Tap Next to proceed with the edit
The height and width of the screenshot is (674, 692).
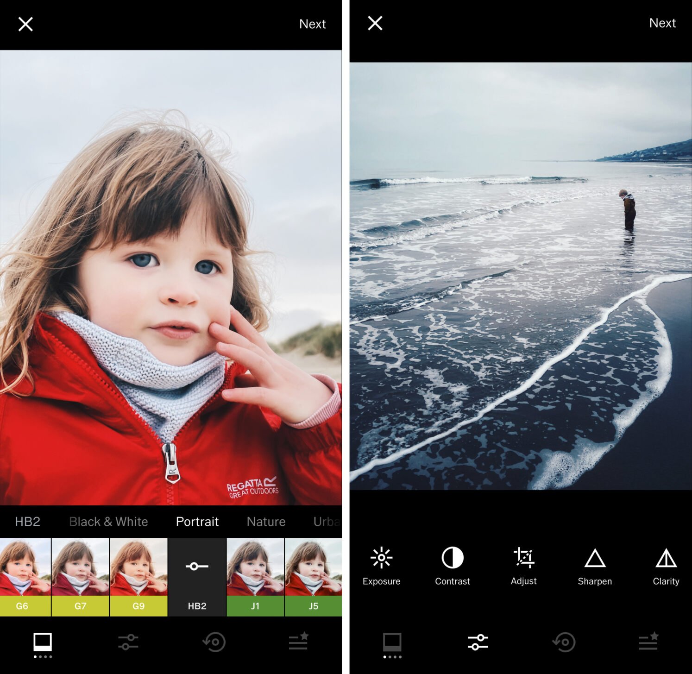tap(313, 24)
